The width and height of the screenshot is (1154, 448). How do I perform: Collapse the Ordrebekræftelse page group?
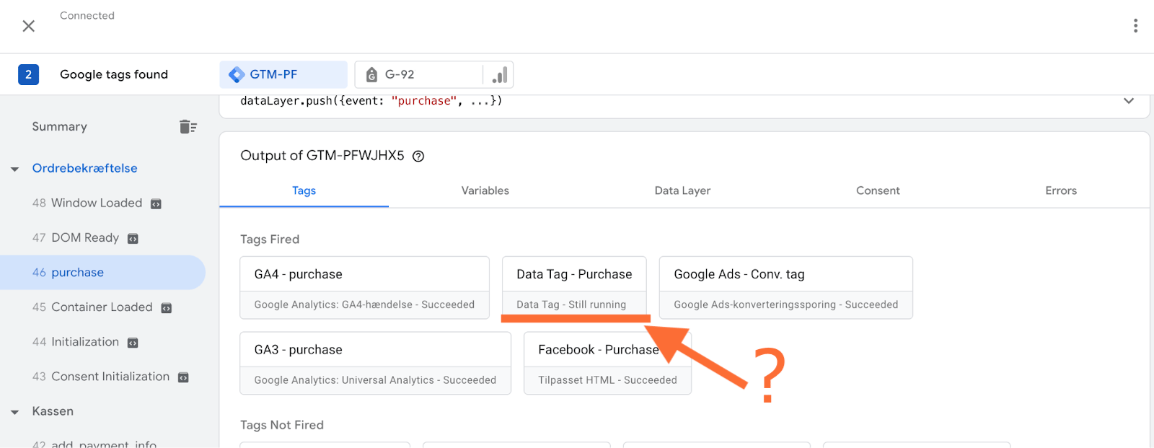14,169
